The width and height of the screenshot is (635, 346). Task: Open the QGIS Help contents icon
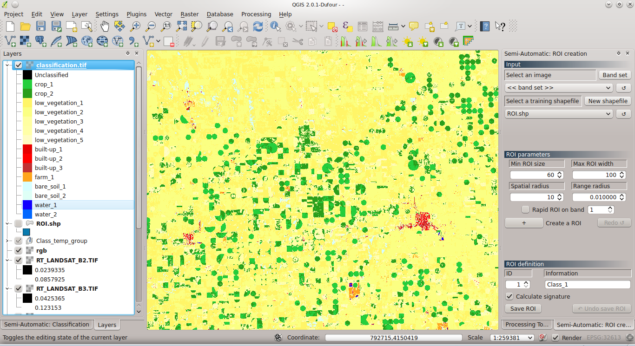point(484,26)
